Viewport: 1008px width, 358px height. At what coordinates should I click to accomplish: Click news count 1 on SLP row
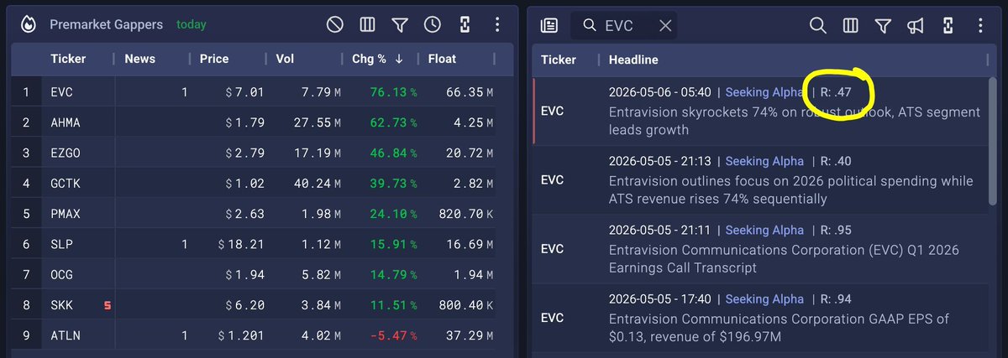click(x=184, y=244)
